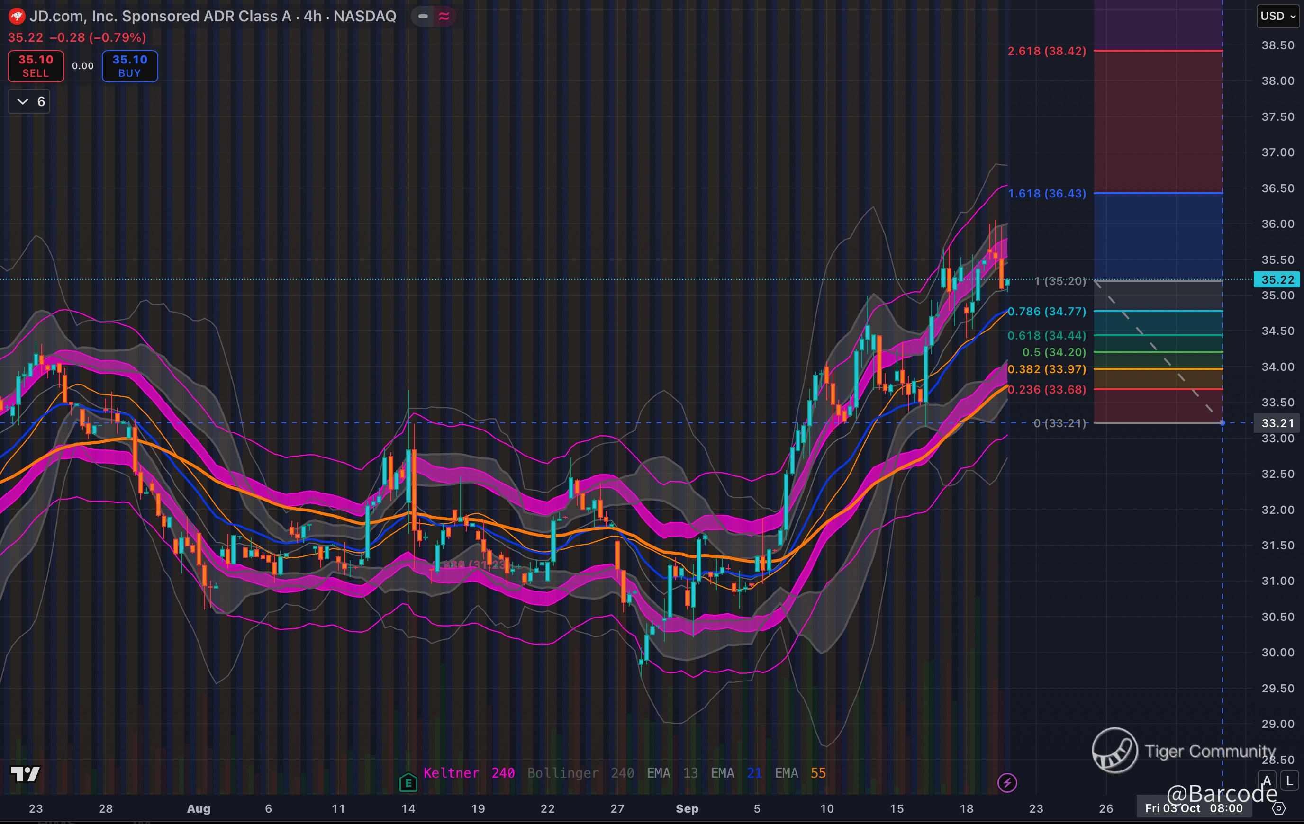
Task: Open the earnings 'E' marker icon
Action: click(408, 782)
